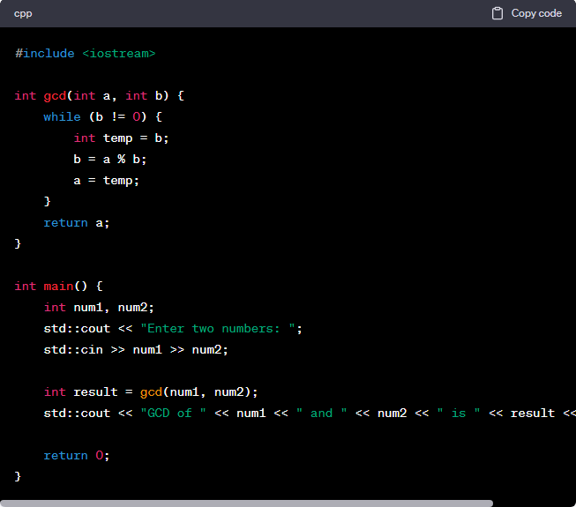Image resolution: width=576 pixels, height=507 pixels.
Task: Click temp in the int temp declaration
Action: click(118, 138)
